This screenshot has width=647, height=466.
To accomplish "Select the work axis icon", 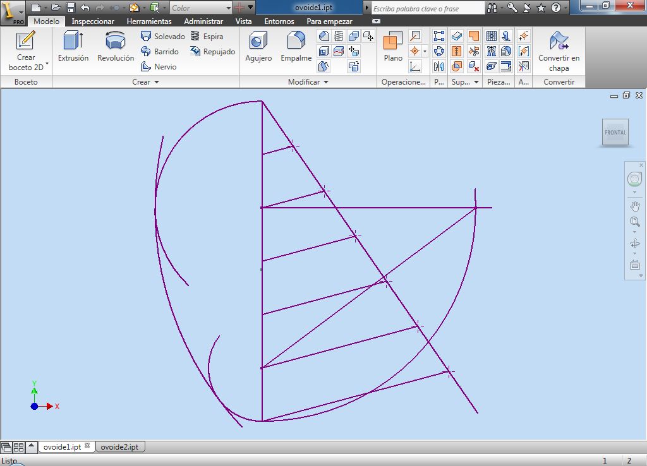I will click(x=415, y=36).
